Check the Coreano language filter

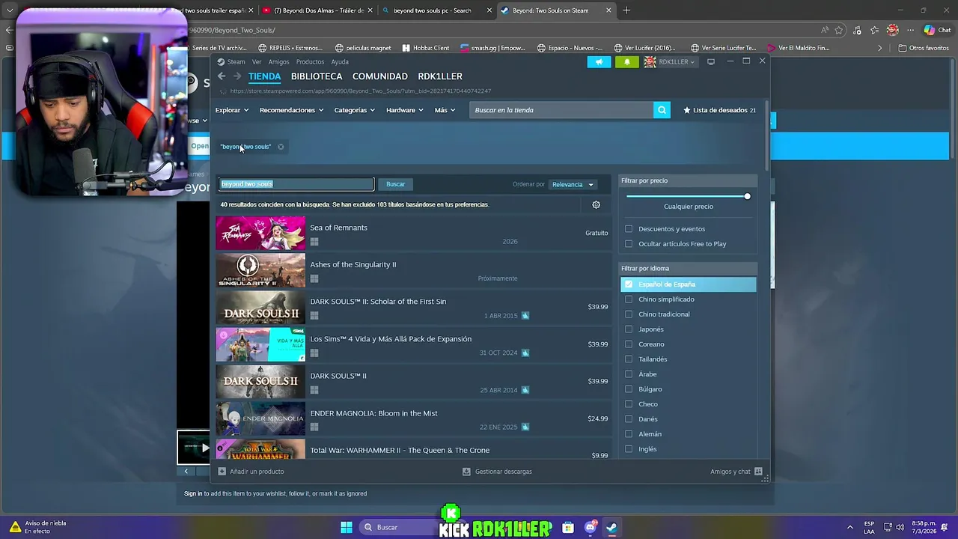point(629,344)
